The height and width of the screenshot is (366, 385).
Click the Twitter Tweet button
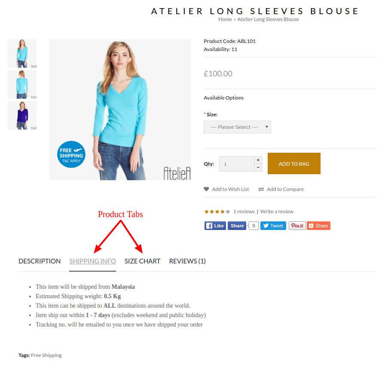tap(273, 226)
